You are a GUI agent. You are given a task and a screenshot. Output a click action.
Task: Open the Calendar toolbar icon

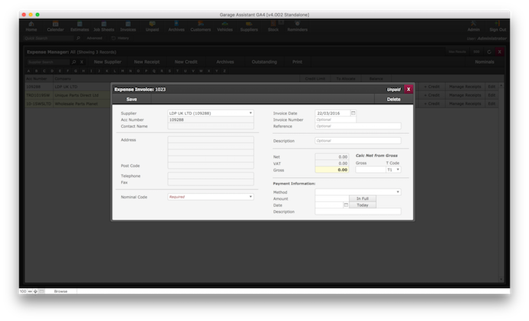click(x=55, y=26)
